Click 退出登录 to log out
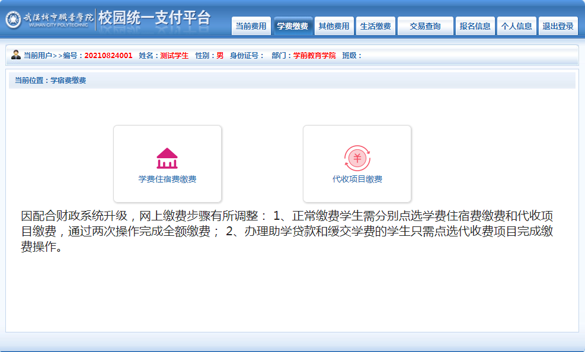Image resolution: width=585 pixels, height=352 pixels. [x=558, y=26]
